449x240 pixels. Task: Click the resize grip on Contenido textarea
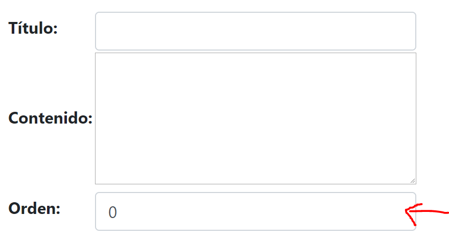coord(412,180)
